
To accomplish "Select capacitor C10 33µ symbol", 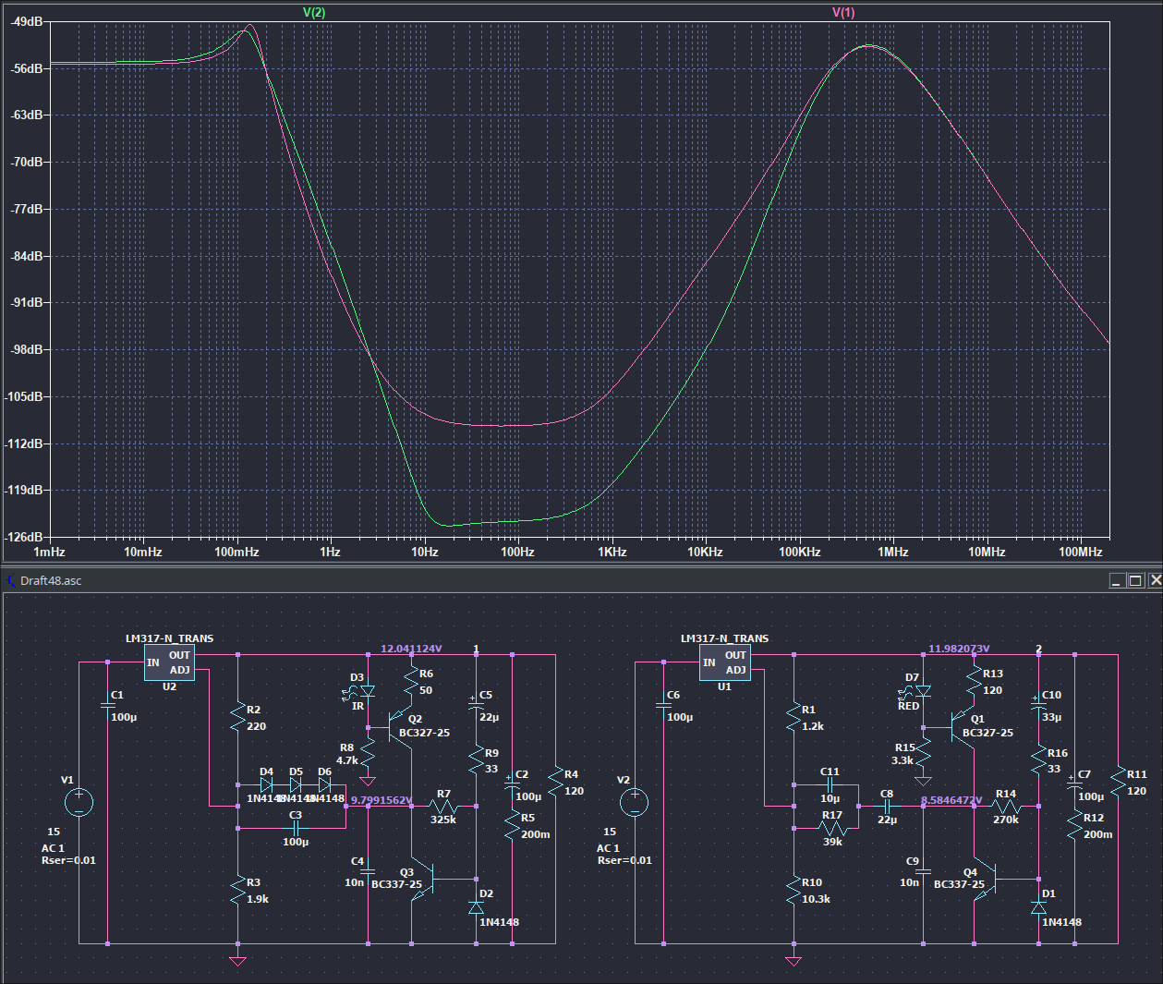I will [x=1038, y=705].
